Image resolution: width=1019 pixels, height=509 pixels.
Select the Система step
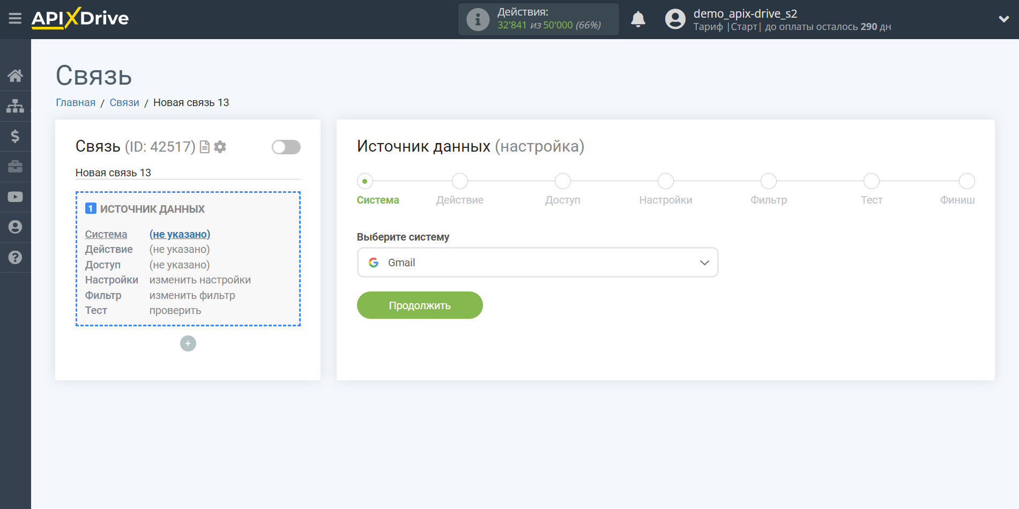[x=365, y=181]
